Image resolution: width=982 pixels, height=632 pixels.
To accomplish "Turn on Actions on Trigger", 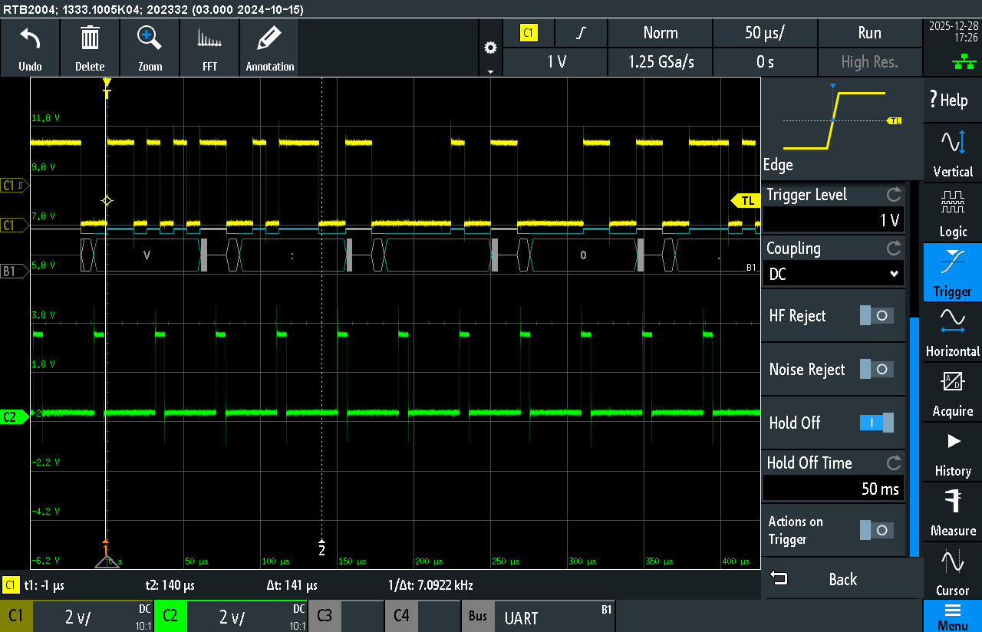I will tap(876, 530).
